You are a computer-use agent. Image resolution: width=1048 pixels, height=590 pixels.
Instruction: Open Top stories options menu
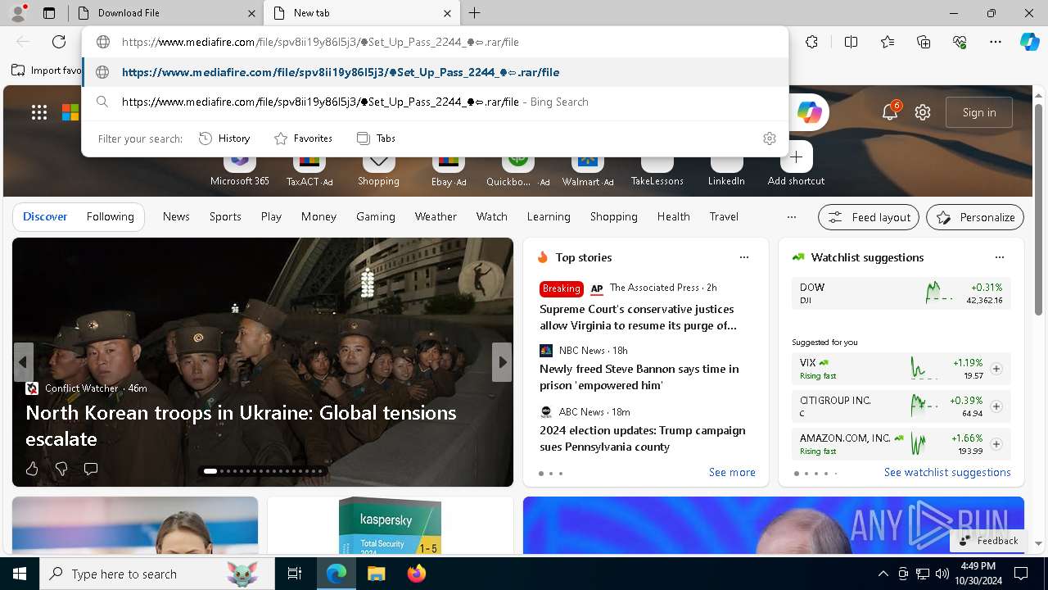744,257
